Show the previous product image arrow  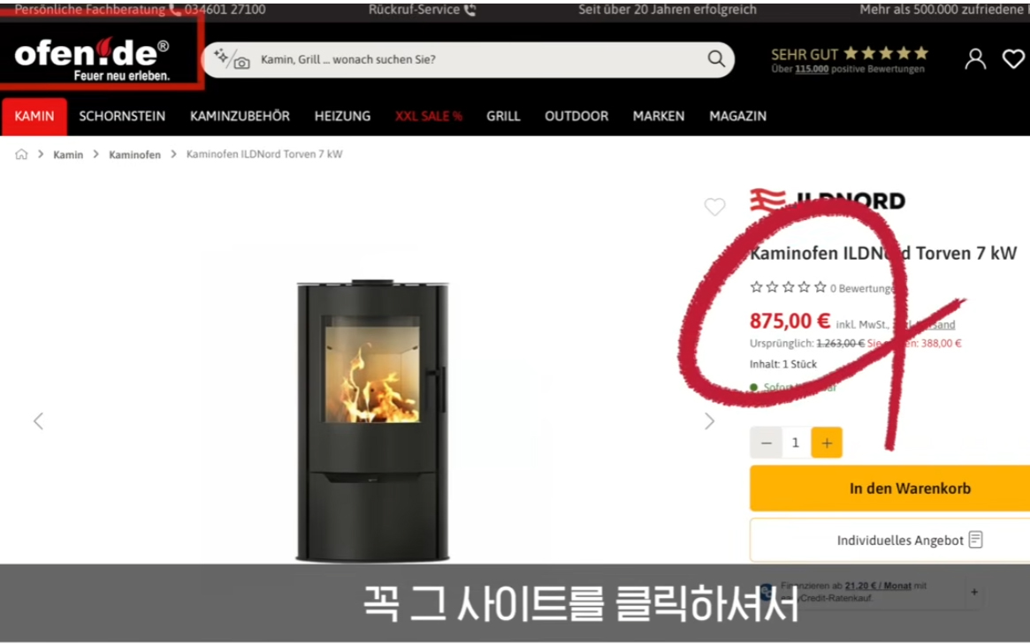[38, 420]
